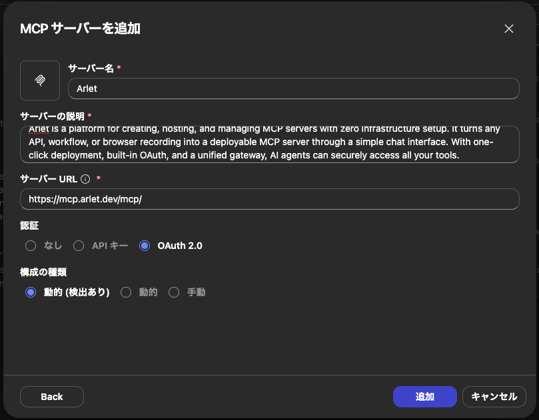Choose the 手動 configuration type
This screenshot has height=420, width=539.
174,292
